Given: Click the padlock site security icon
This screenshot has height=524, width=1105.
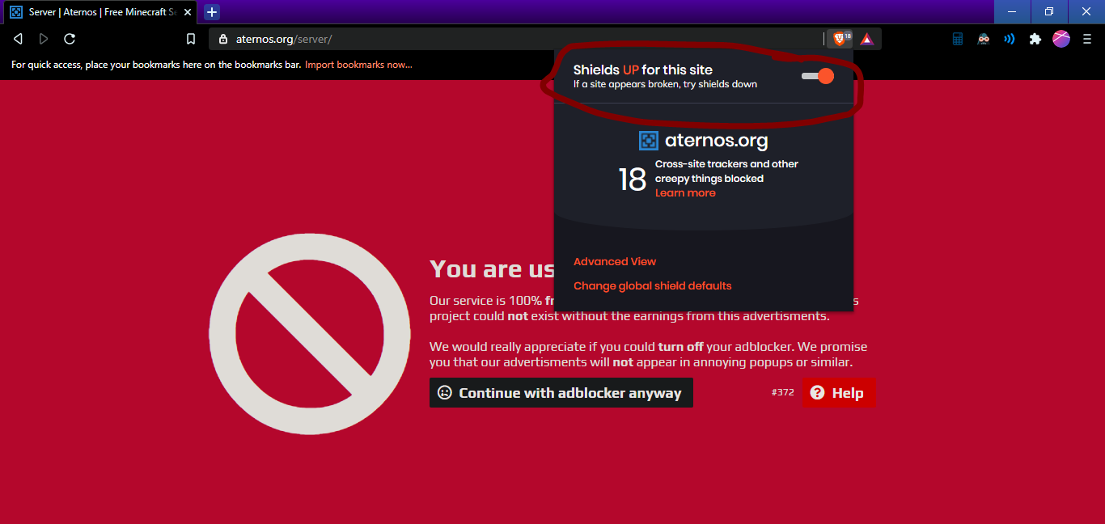Looking at the screenshot, I should point(223,39).
